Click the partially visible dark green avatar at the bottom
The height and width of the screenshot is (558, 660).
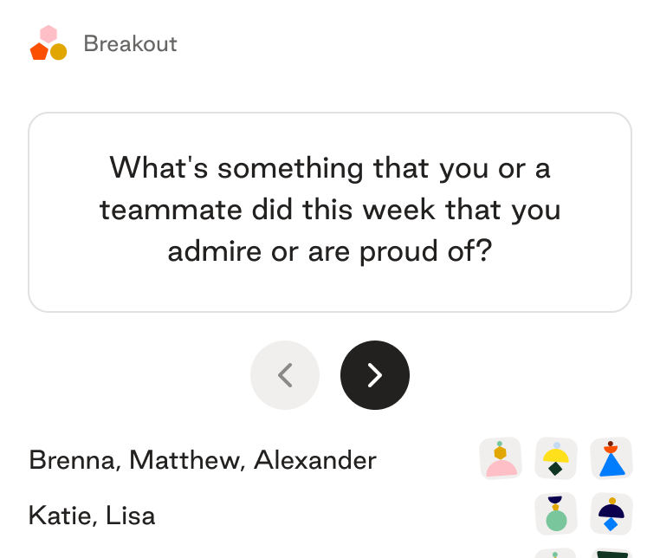[x=611, y=553]
